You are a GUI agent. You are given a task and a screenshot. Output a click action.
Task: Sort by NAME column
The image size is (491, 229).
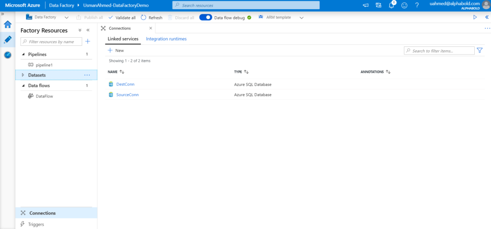coord(116,72)
